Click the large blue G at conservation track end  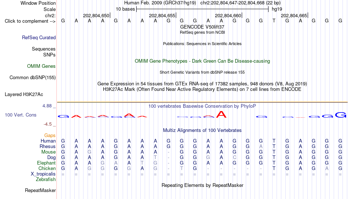(x=341, y=115)
